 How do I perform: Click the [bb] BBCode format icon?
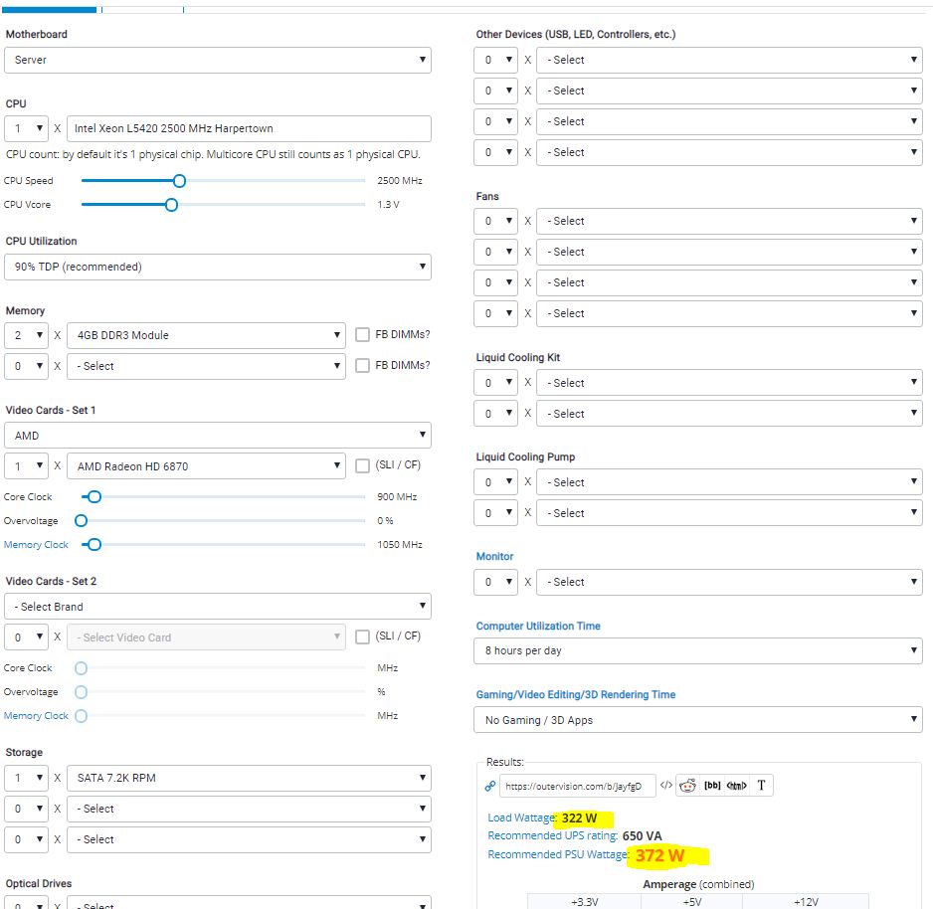click(x=712, y=786)
